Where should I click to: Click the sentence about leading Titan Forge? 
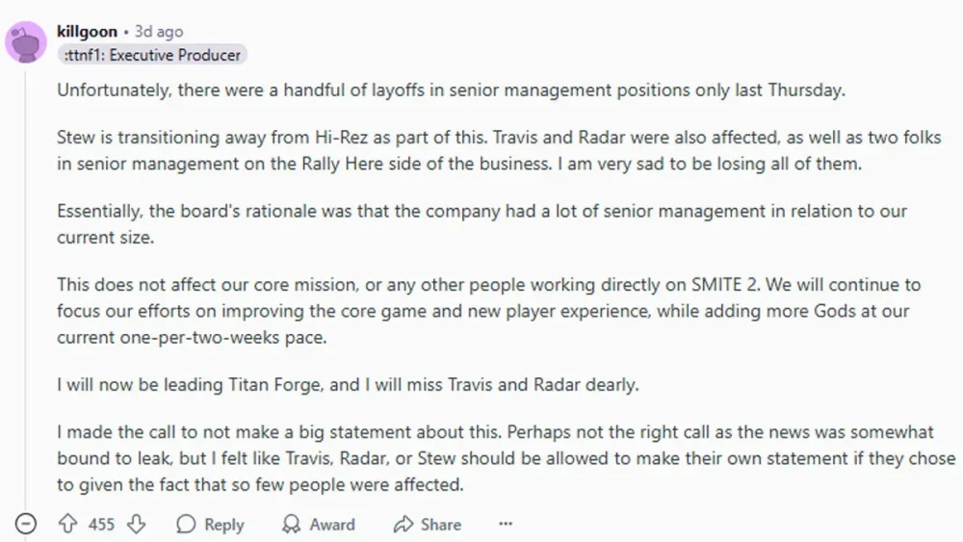tap(347, 385)
